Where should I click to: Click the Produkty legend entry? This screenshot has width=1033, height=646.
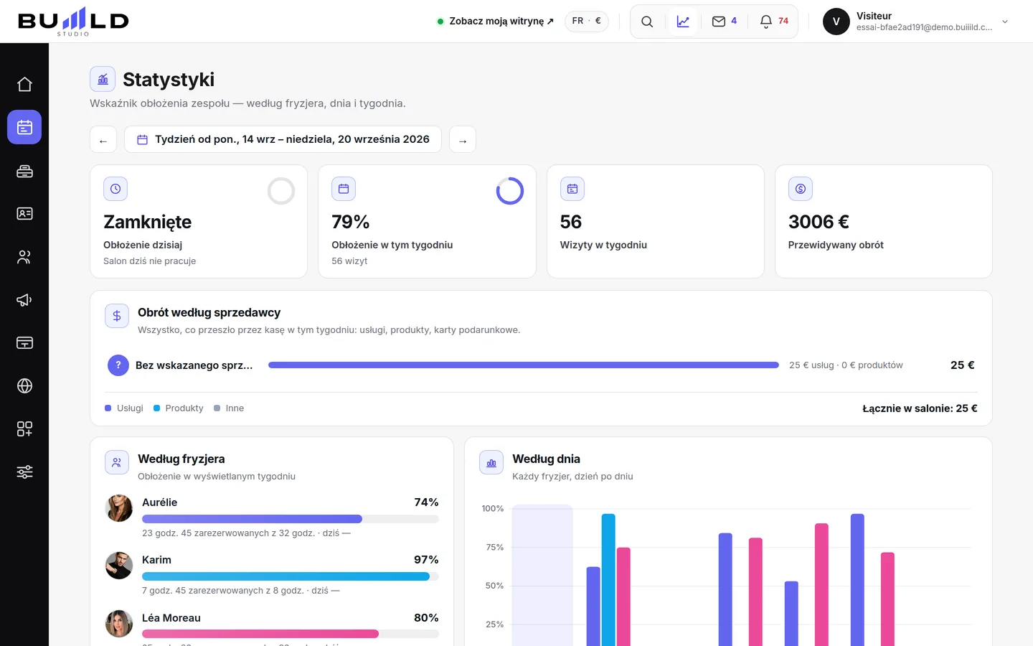[179, 408]
